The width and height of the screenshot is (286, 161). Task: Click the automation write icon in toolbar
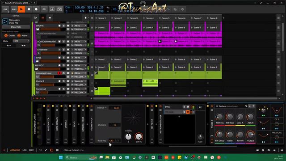tap(59, 9)
